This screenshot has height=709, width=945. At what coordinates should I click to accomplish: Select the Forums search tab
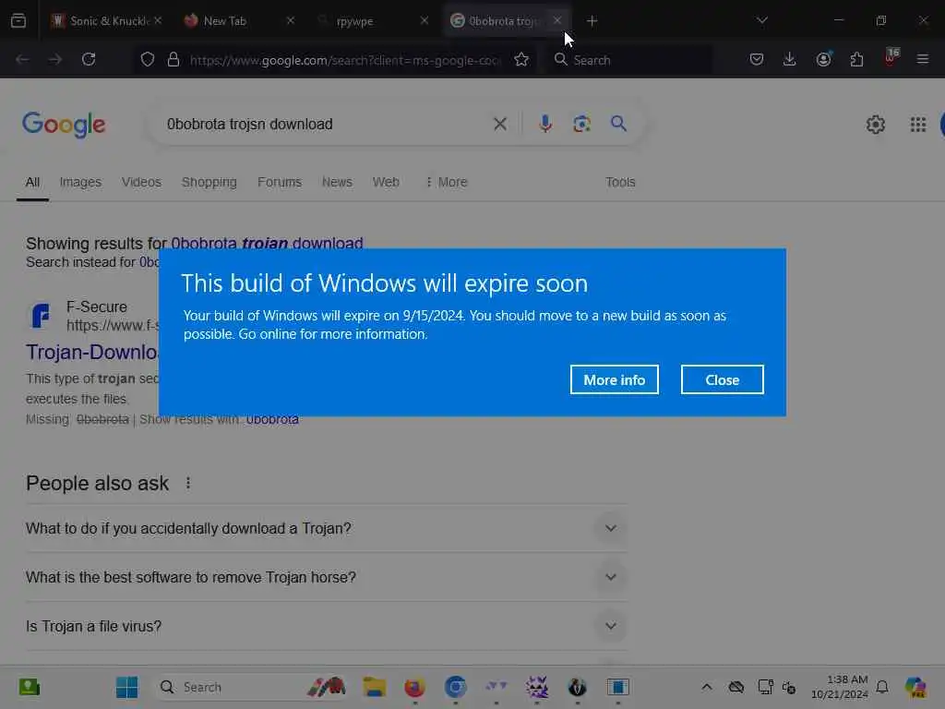279,182
